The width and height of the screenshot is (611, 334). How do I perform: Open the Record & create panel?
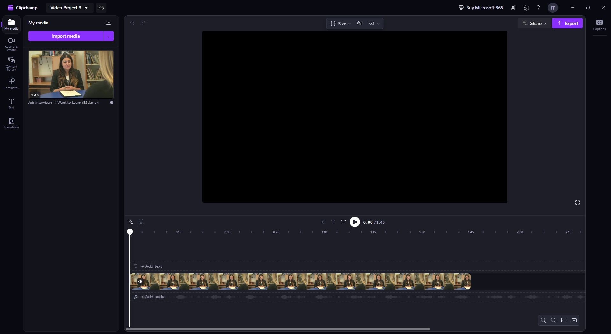click(x=11, y=44)
